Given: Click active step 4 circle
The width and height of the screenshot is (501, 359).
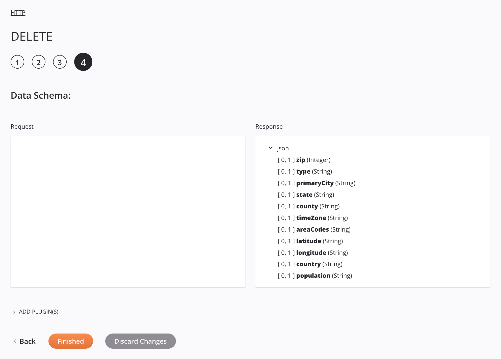Looking at the screenshot, I should (83, 62).
